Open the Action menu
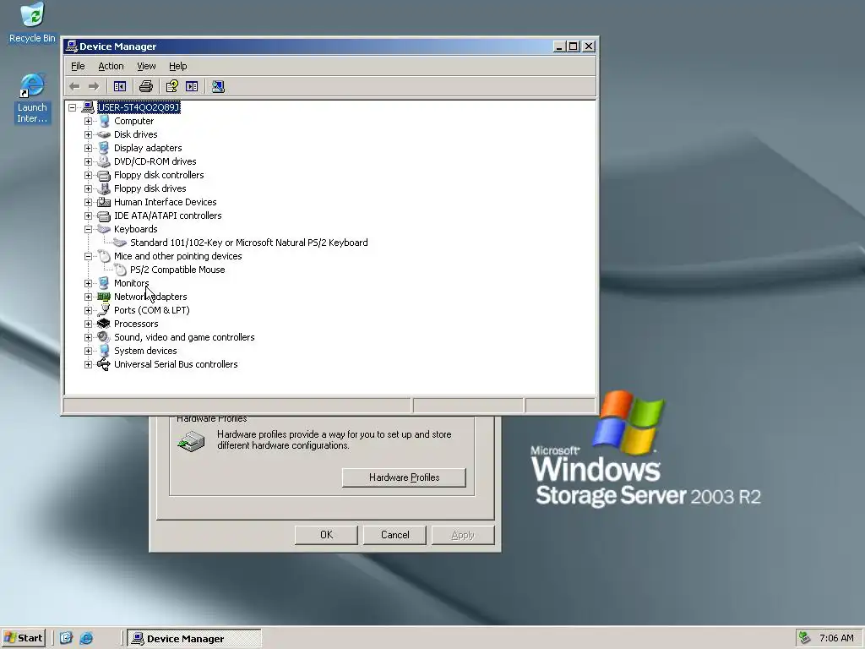The image size is (865, 649). (x=111, y=66)
